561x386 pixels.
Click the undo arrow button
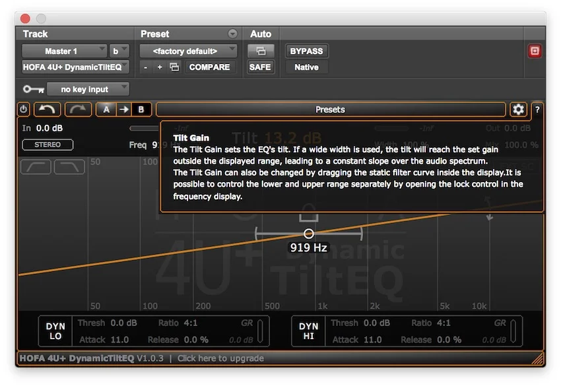48,110
